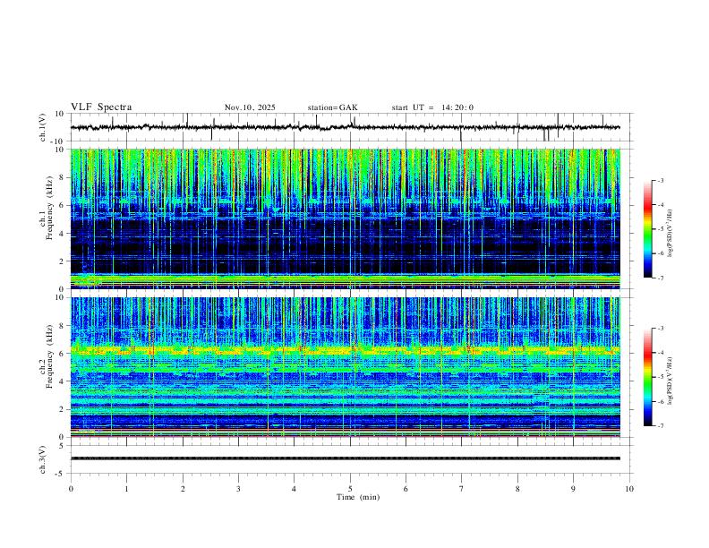Click the "VLF Spectra" plot title

(x=101, y=107)
